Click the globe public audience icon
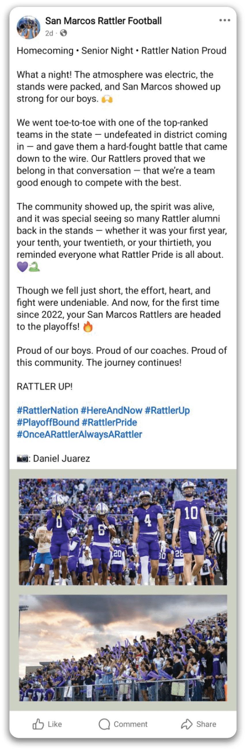 coord(63,33)
